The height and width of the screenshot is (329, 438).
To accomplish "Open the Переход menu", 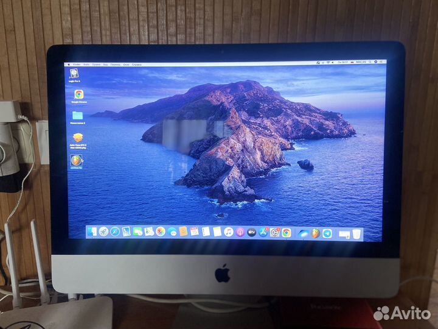I will coord(116,65).
